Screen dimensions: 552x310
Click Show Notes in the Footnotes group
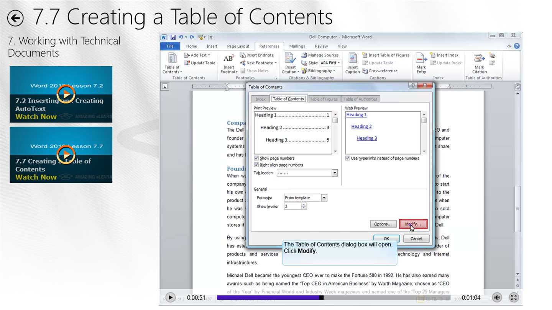255,71
